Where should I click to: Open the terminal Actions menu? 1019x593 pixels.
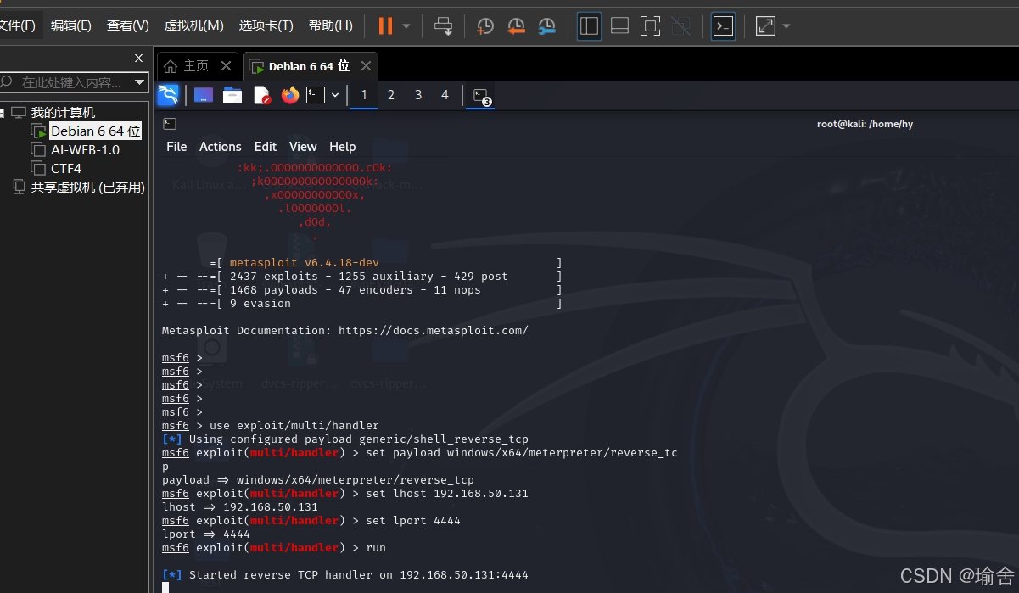221,147
